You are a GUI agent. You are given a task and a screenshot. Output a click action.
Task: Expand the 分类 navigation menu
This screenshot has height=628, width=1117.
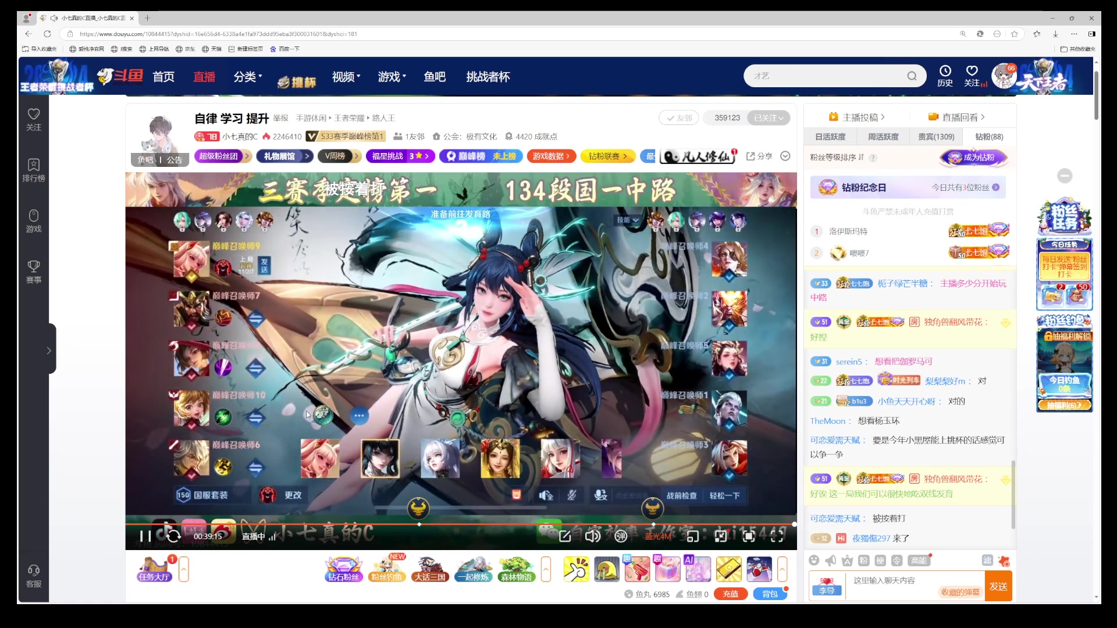(x=248, y=77)
